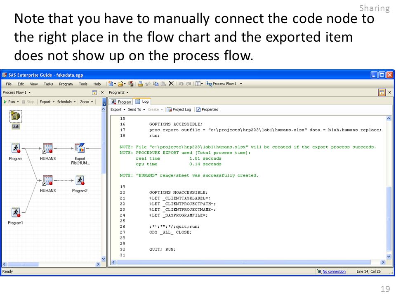Open the File menu
The height and width of the screenshot is (297, 396).
coord(9,84)
